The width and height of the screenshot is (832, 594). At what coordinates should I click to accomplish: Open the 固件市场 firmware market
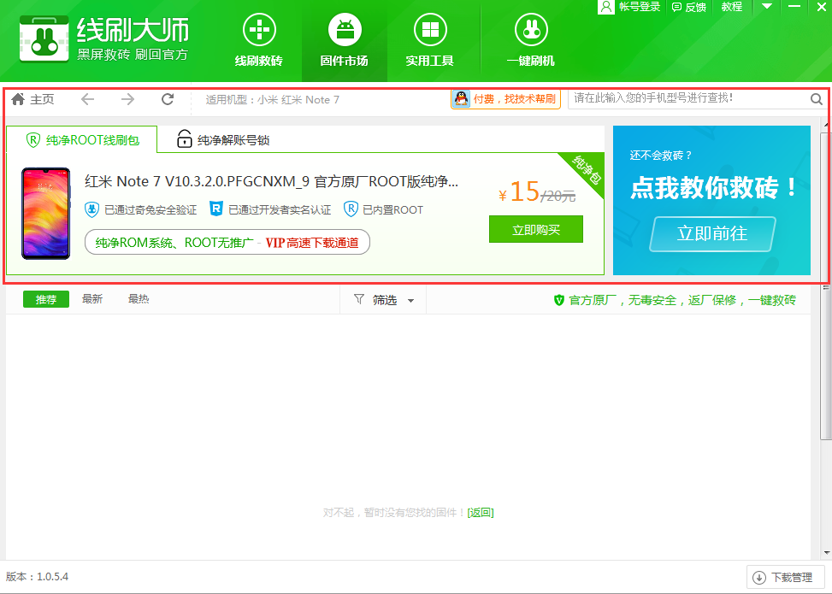(345, 40)
